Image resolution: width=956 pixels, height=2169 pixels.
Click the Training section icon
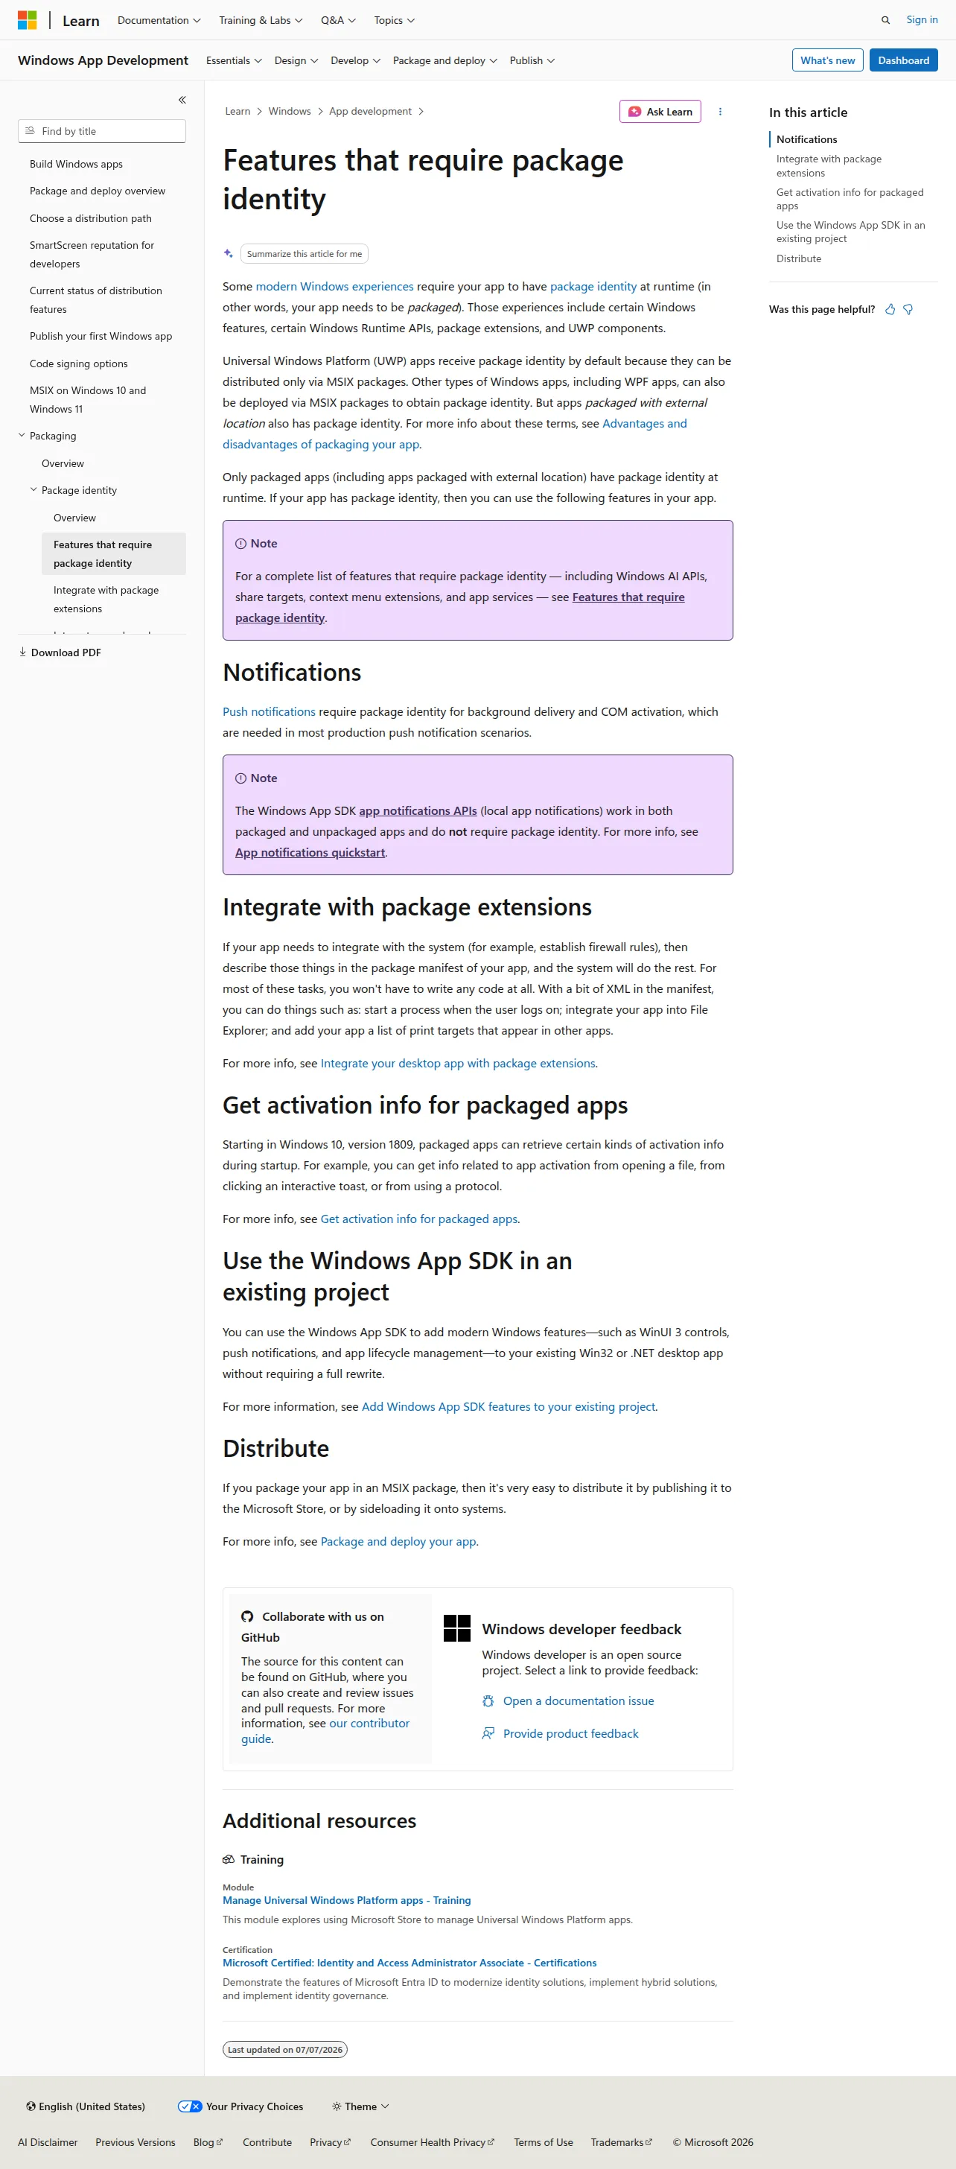(228, 1859)
